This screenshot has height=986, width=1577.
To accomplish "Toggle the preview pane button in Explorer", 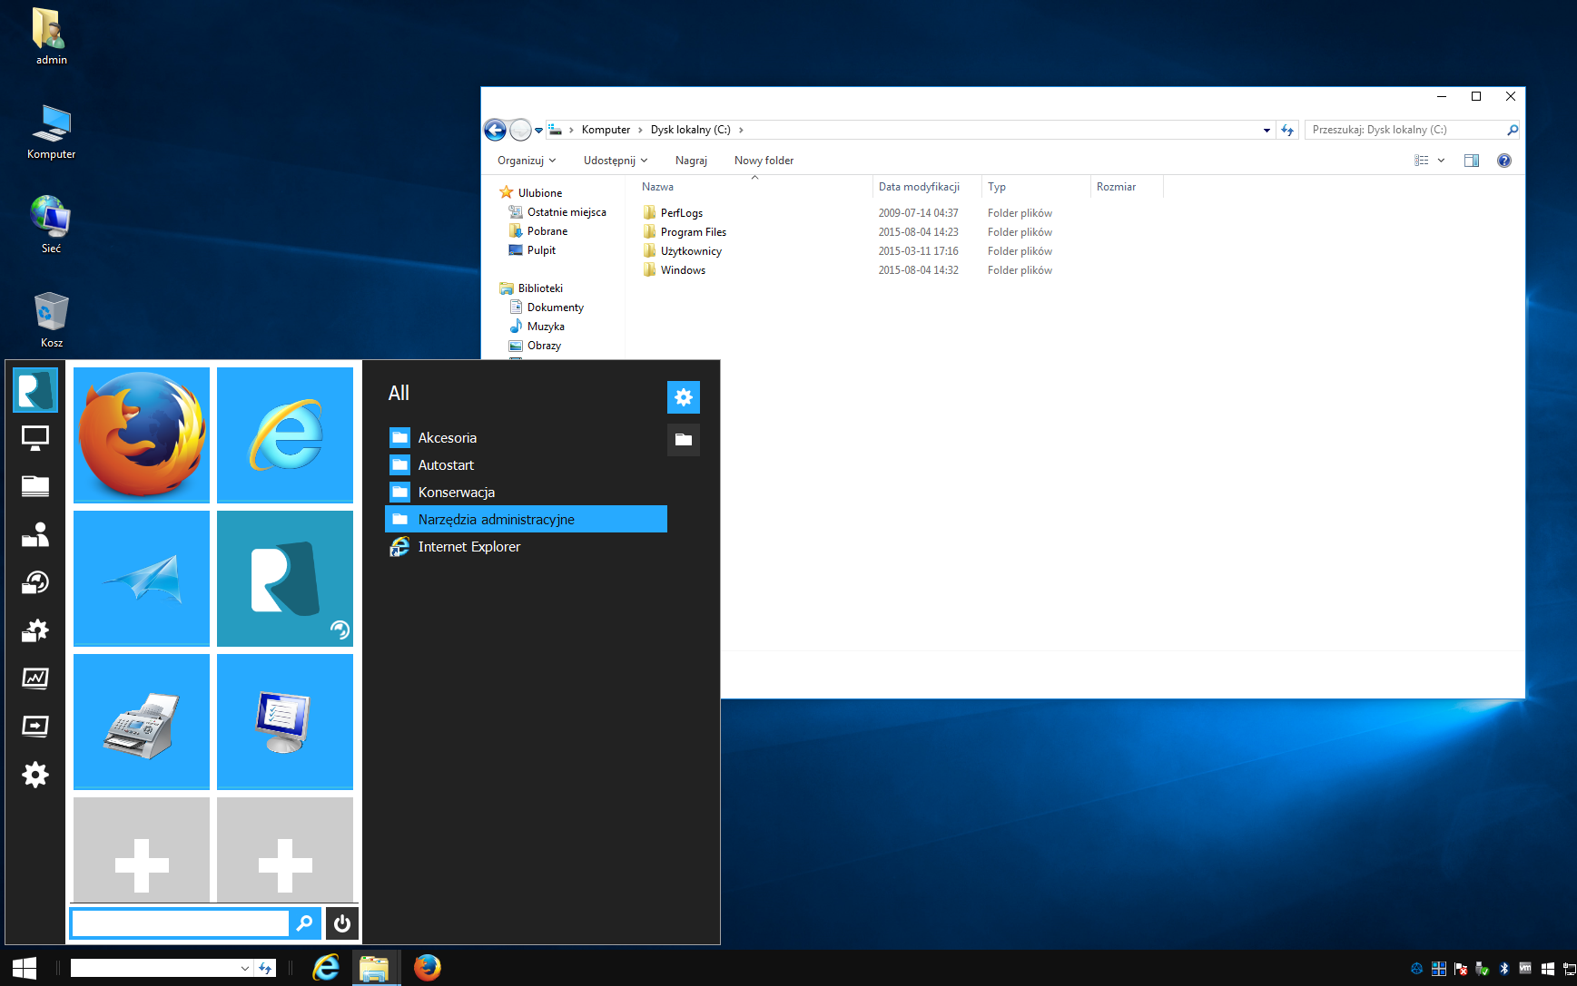I will tap(1472, 161).
